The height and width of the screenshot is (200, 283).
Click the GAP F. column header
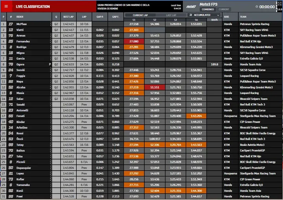coord(116,17)
